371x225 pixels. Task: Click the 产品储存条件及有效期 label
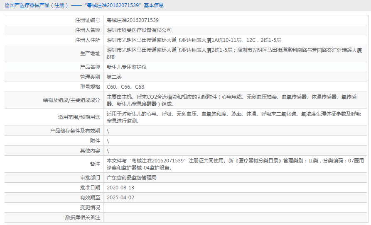pos(75,131)
